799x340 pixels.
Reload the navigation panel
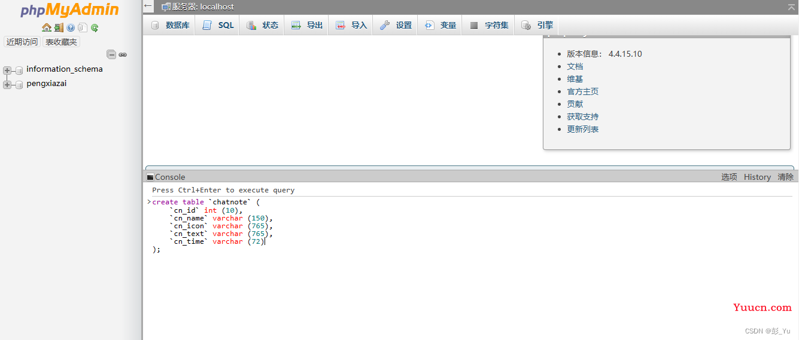pos(95,27)
